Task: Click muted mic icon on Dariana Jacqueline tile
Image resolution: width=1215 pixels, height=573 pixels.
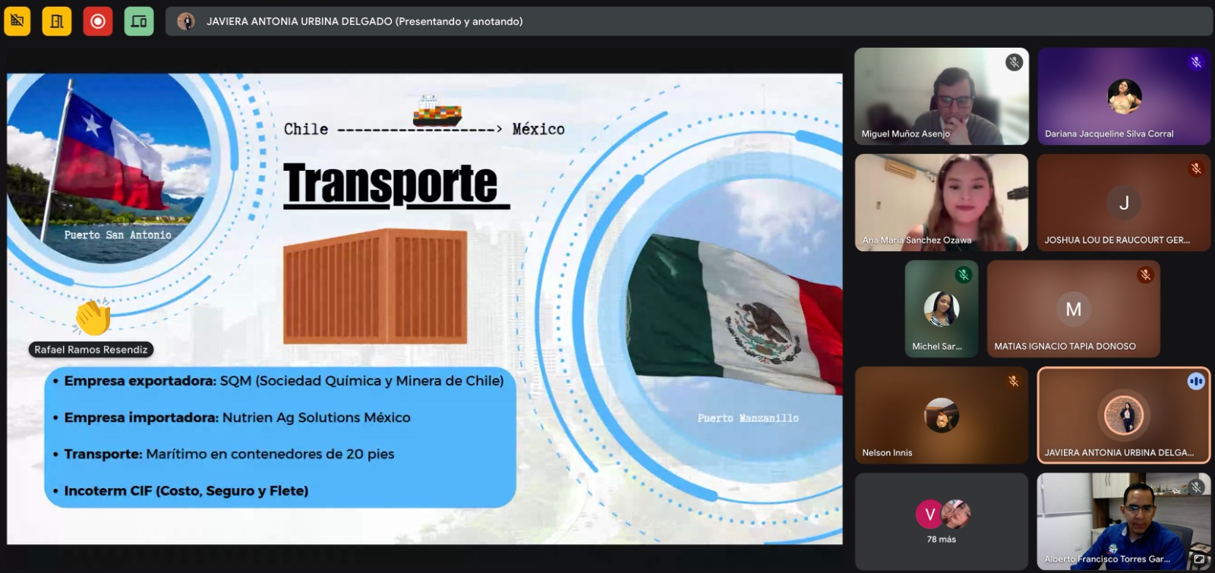Action: [1196, 62]
